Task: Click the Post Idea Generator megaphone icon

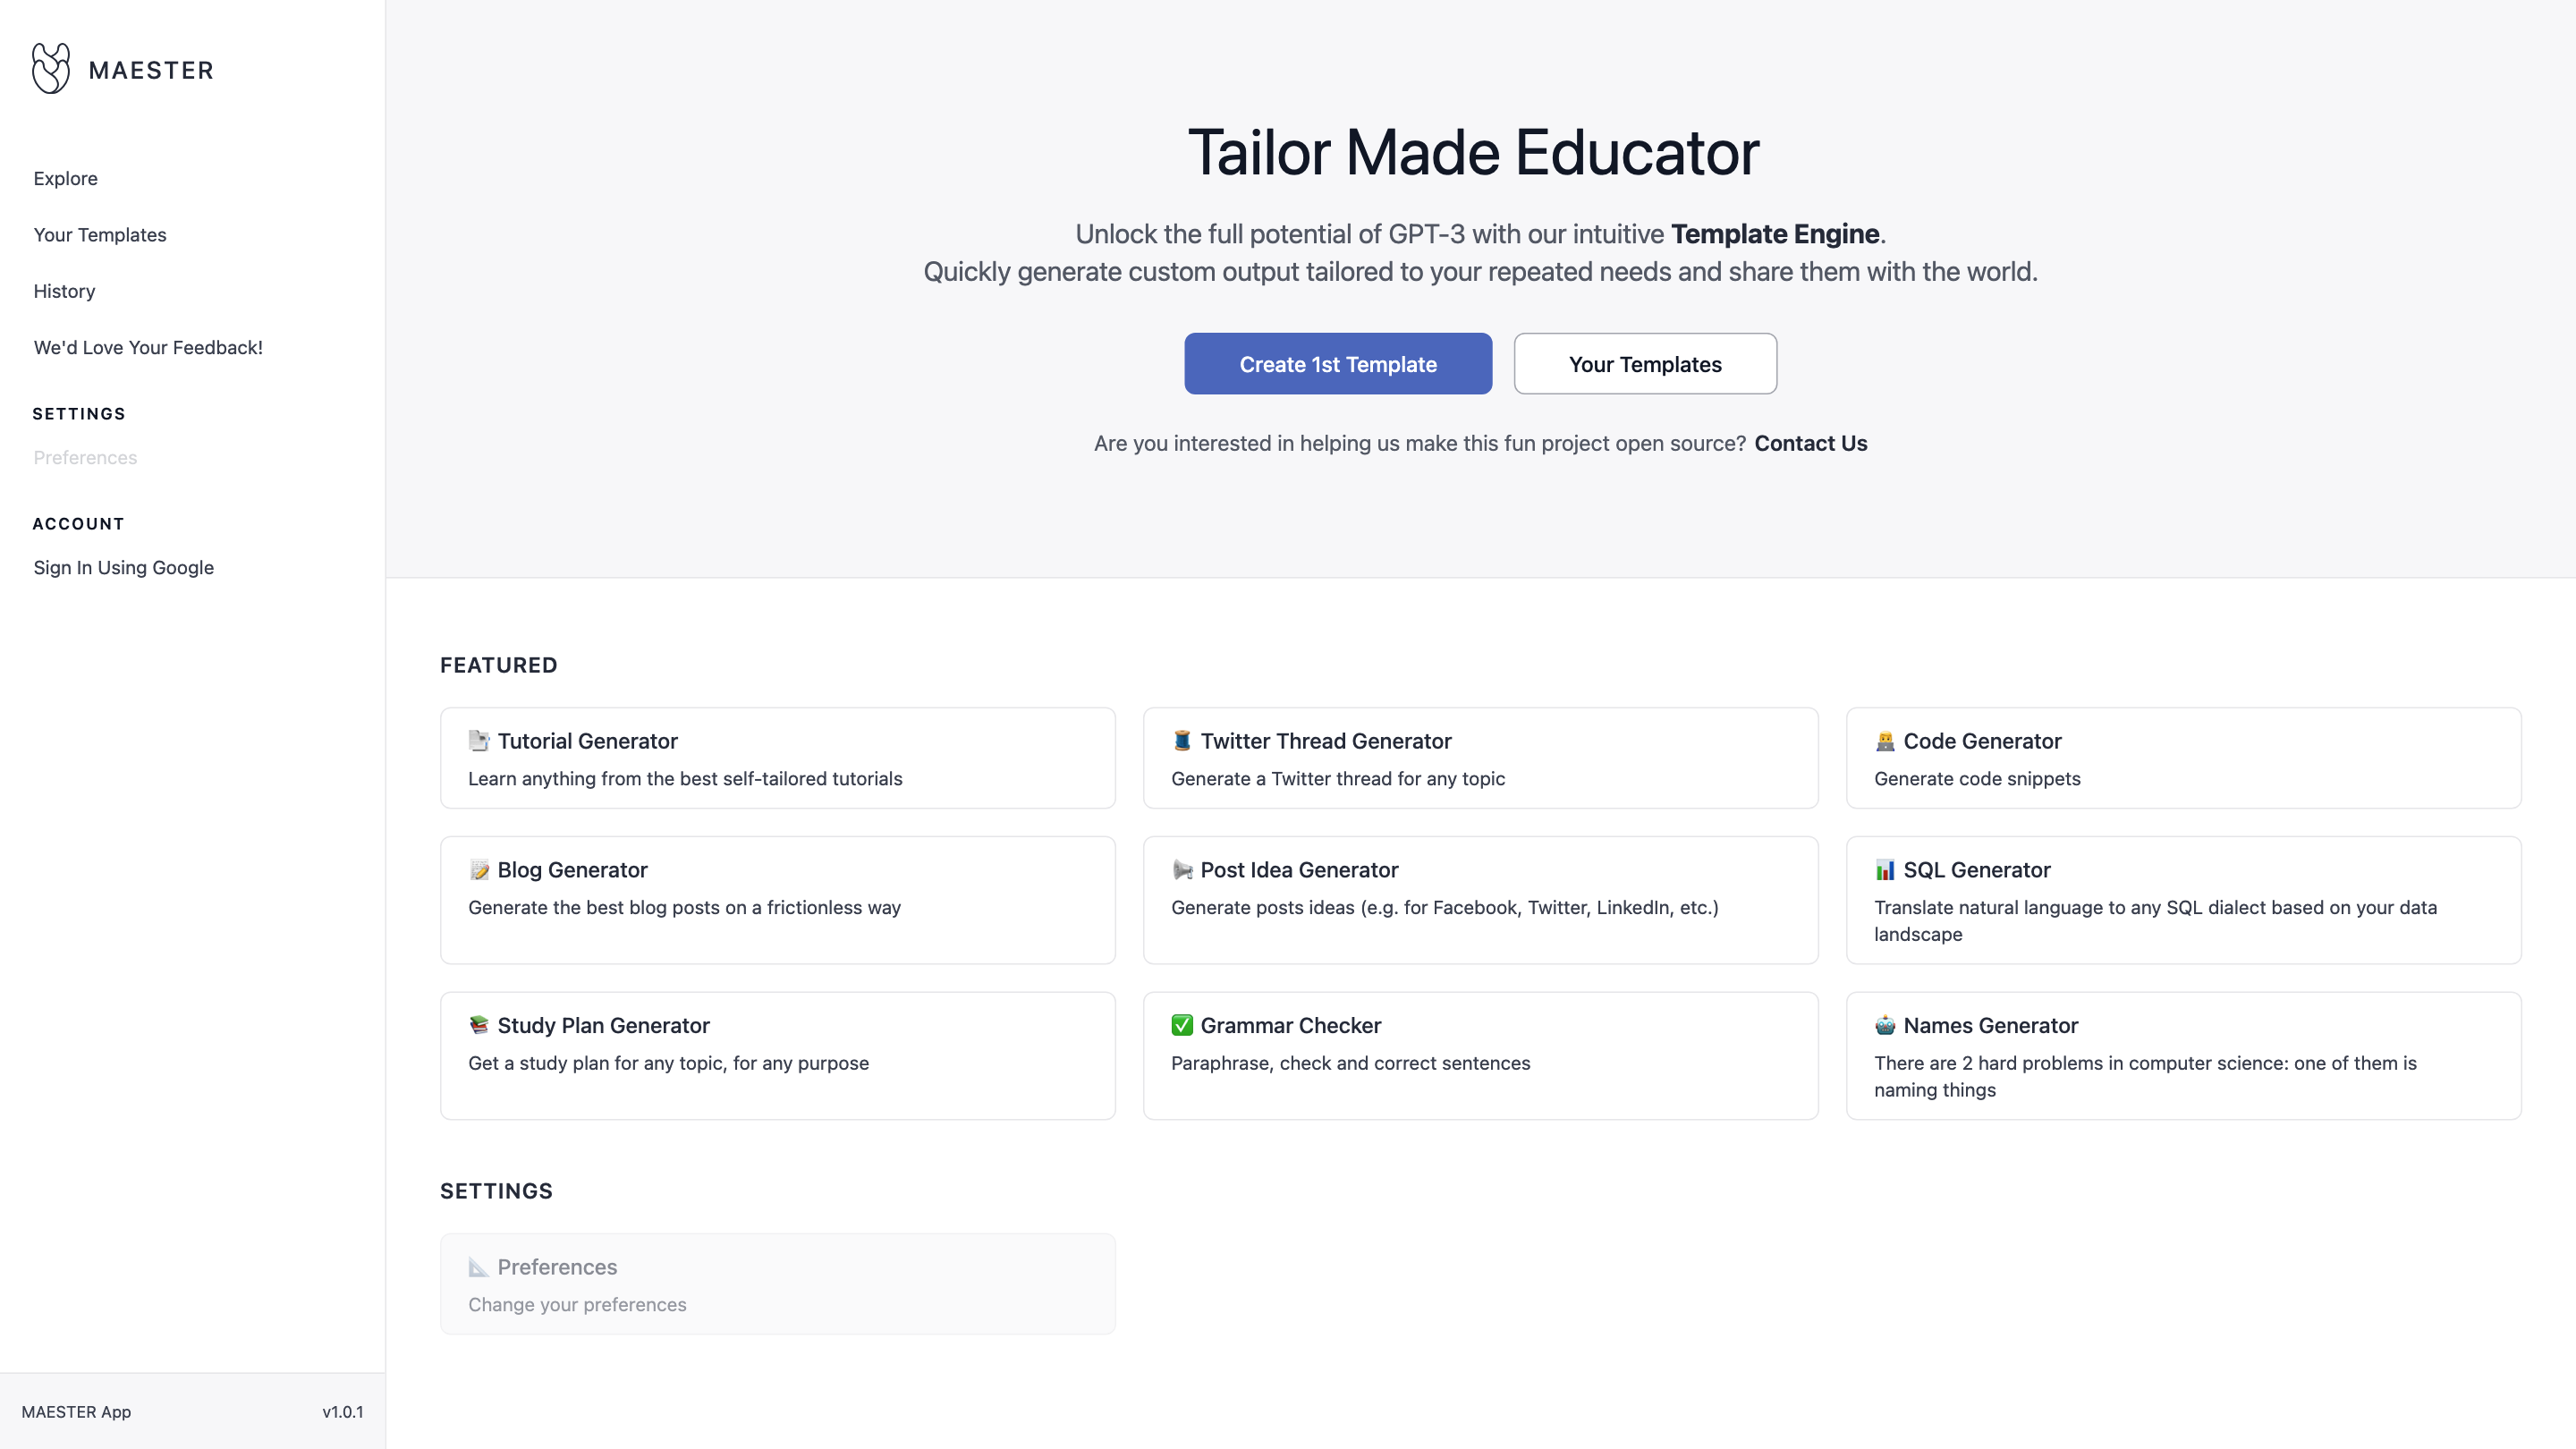Action: click(x=1182, y=870)
